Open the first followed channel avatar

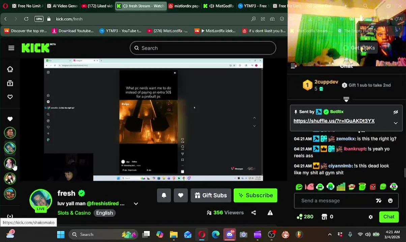point(10,133)
